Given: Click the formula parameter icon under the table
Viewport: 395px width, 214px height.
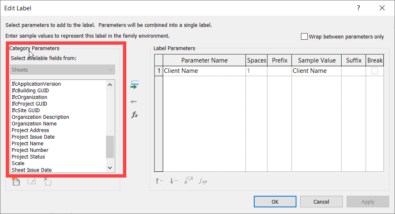Looking at the screenshot, I should [203, 181].
